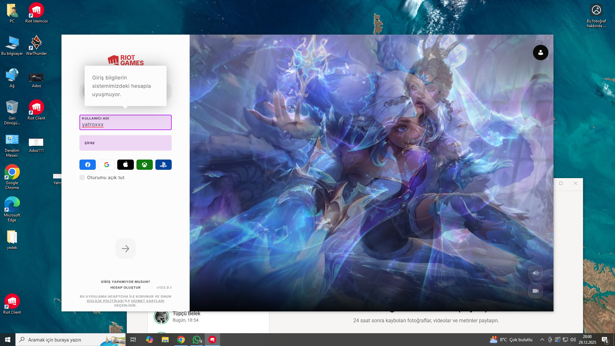
Task: Open the notification center with 6 notifications
Action: (605, 340)
